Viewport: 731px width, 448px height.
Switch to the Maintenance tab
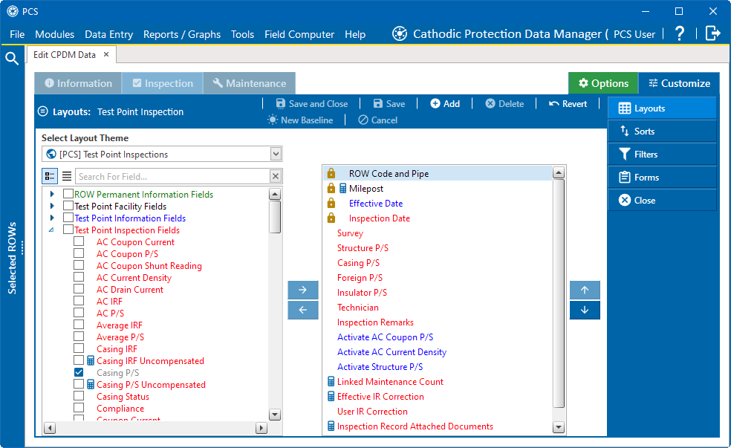[x=250, y=83]
